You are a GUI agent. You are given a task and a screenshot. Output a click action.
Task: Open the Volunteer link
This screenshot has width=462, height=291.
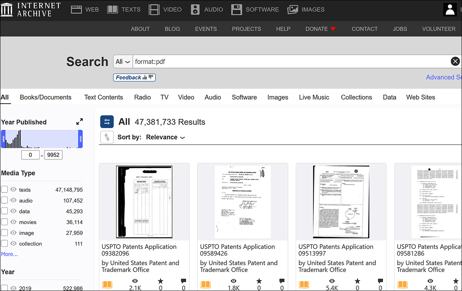tap(439, 29)
